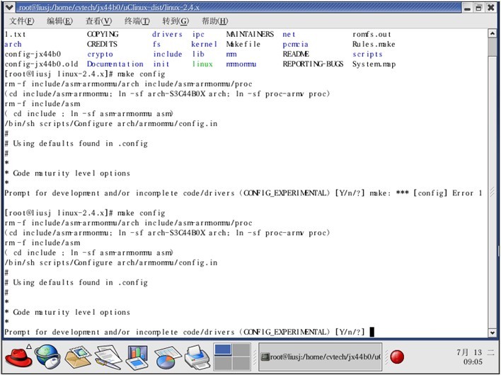Switch to the first workspace in pager
This screenshot has height=375, width=501.
point(223,350)
